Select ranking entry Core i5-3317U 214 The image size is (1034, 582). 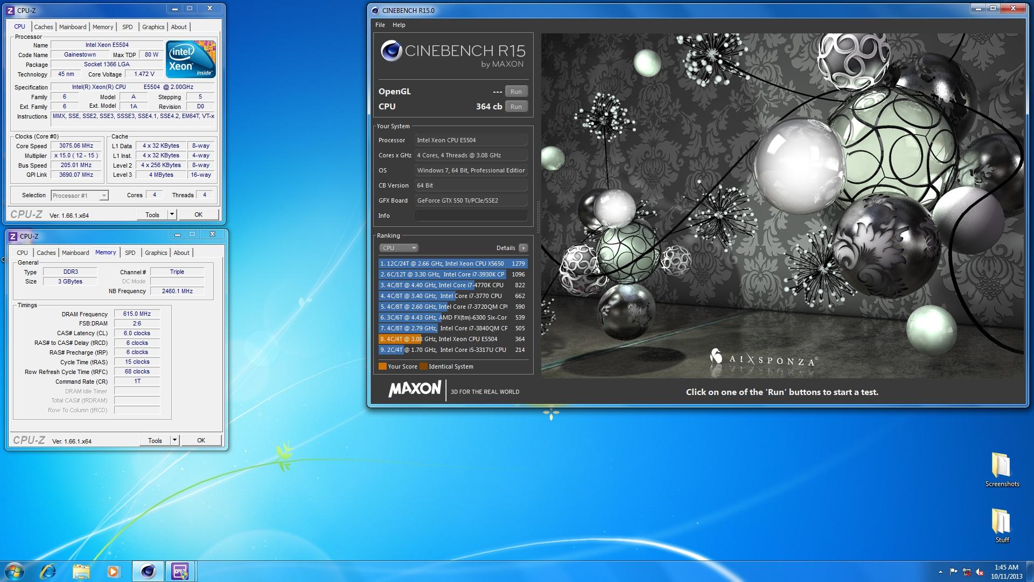(x=453, y=350)
